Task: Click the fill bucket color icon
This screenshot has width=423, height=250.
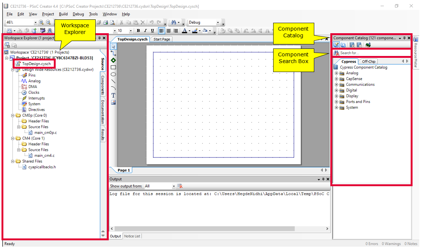Action: point(205,31)
